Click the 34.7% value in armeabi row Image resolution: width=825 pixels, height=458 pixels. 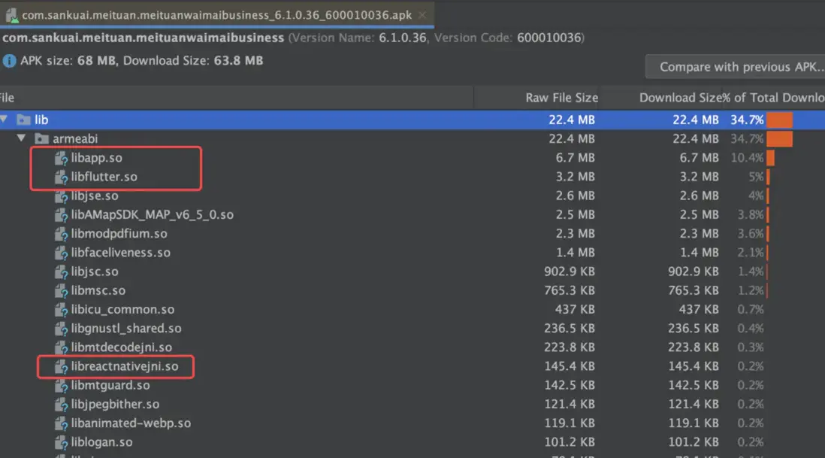click(747, 139)
